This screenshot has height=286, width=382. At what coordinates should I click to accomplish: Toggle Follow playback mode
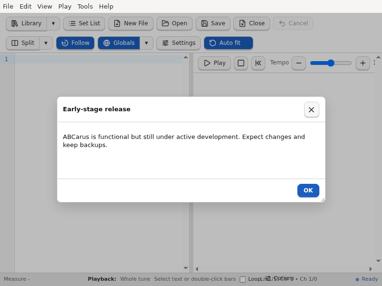coord(75,43)
